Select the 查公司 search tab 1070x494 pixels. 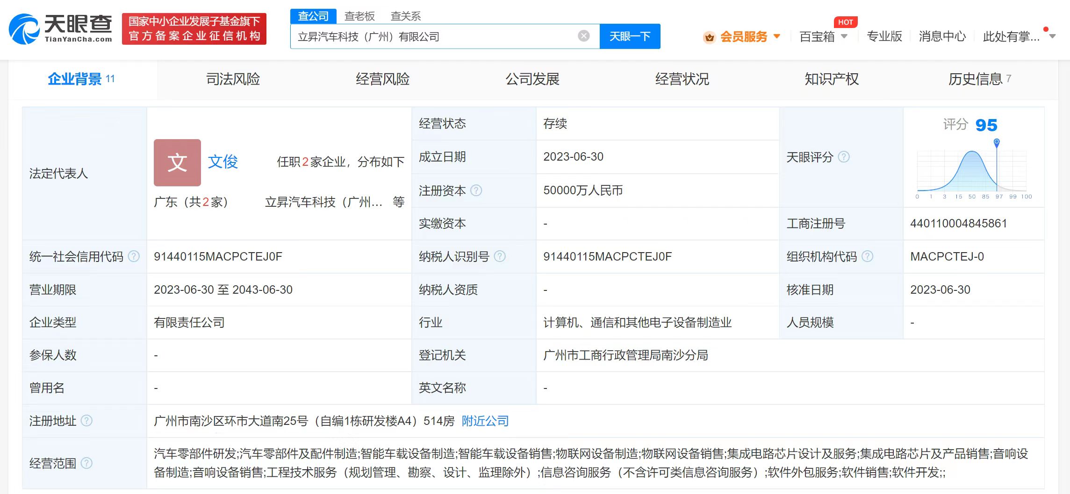[313, 16]
